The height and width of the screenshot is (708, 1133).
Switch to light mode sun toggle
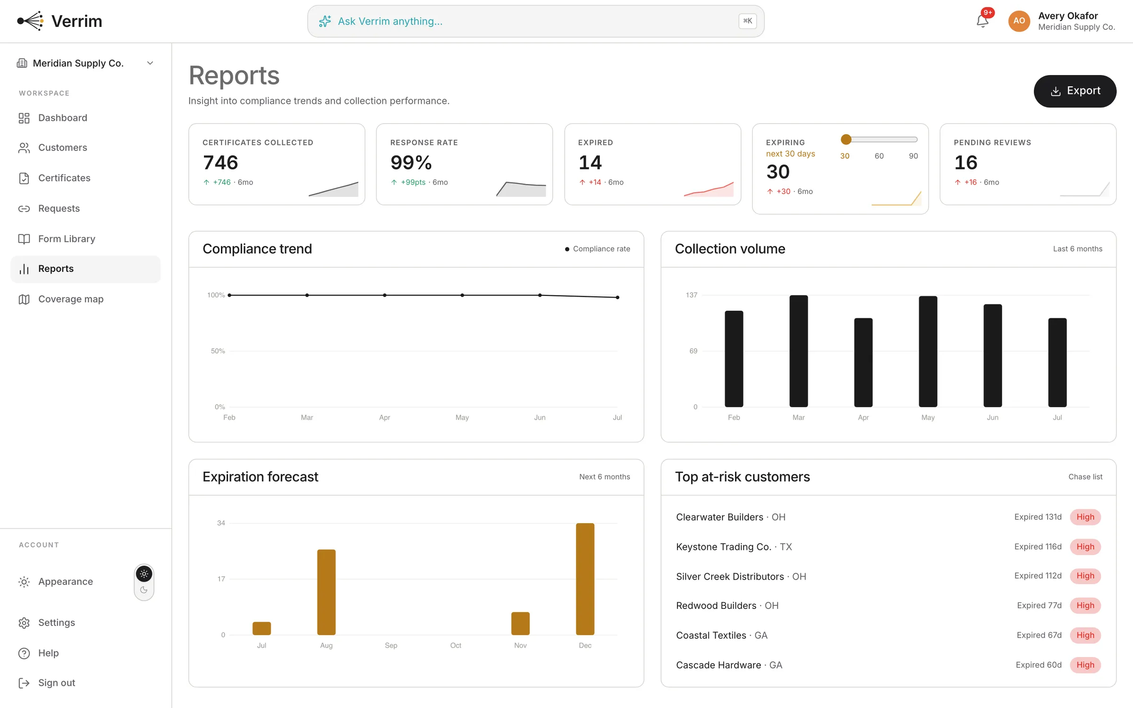(x=144, y=574)
